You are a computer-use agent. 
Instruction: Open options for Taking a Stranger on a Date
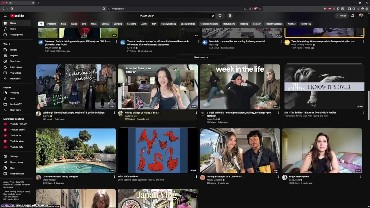[279, 177]
